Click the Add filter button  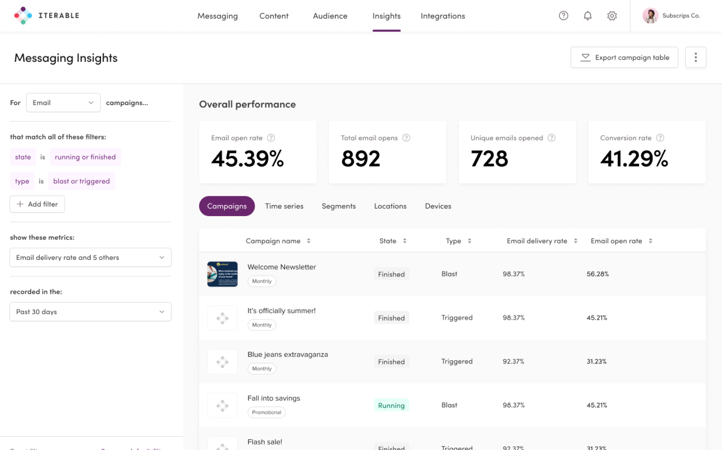click(x=37, y=204)
